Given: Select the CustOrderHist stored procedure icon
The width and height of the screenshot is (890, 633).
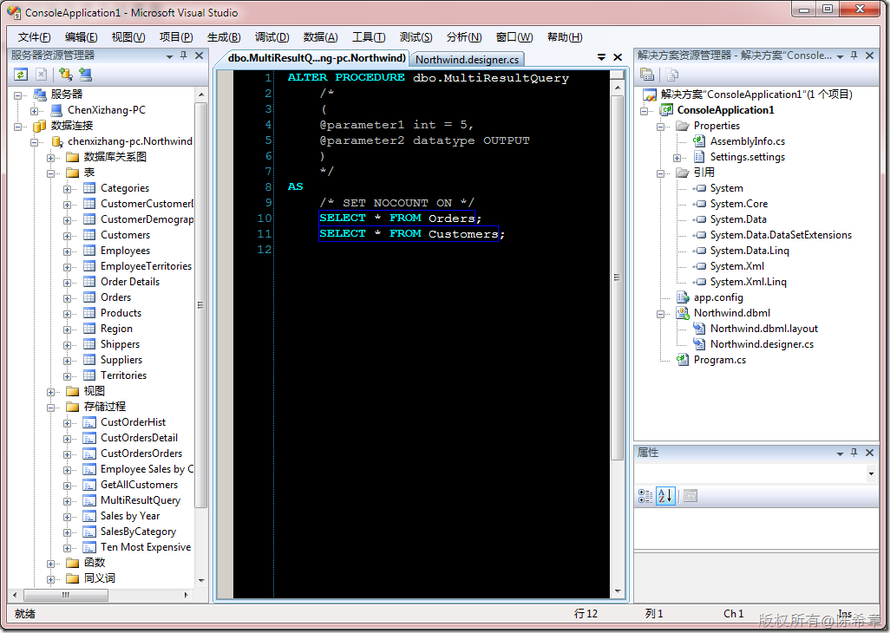Looking at the screenshot, I should click(x=89, y=422).
